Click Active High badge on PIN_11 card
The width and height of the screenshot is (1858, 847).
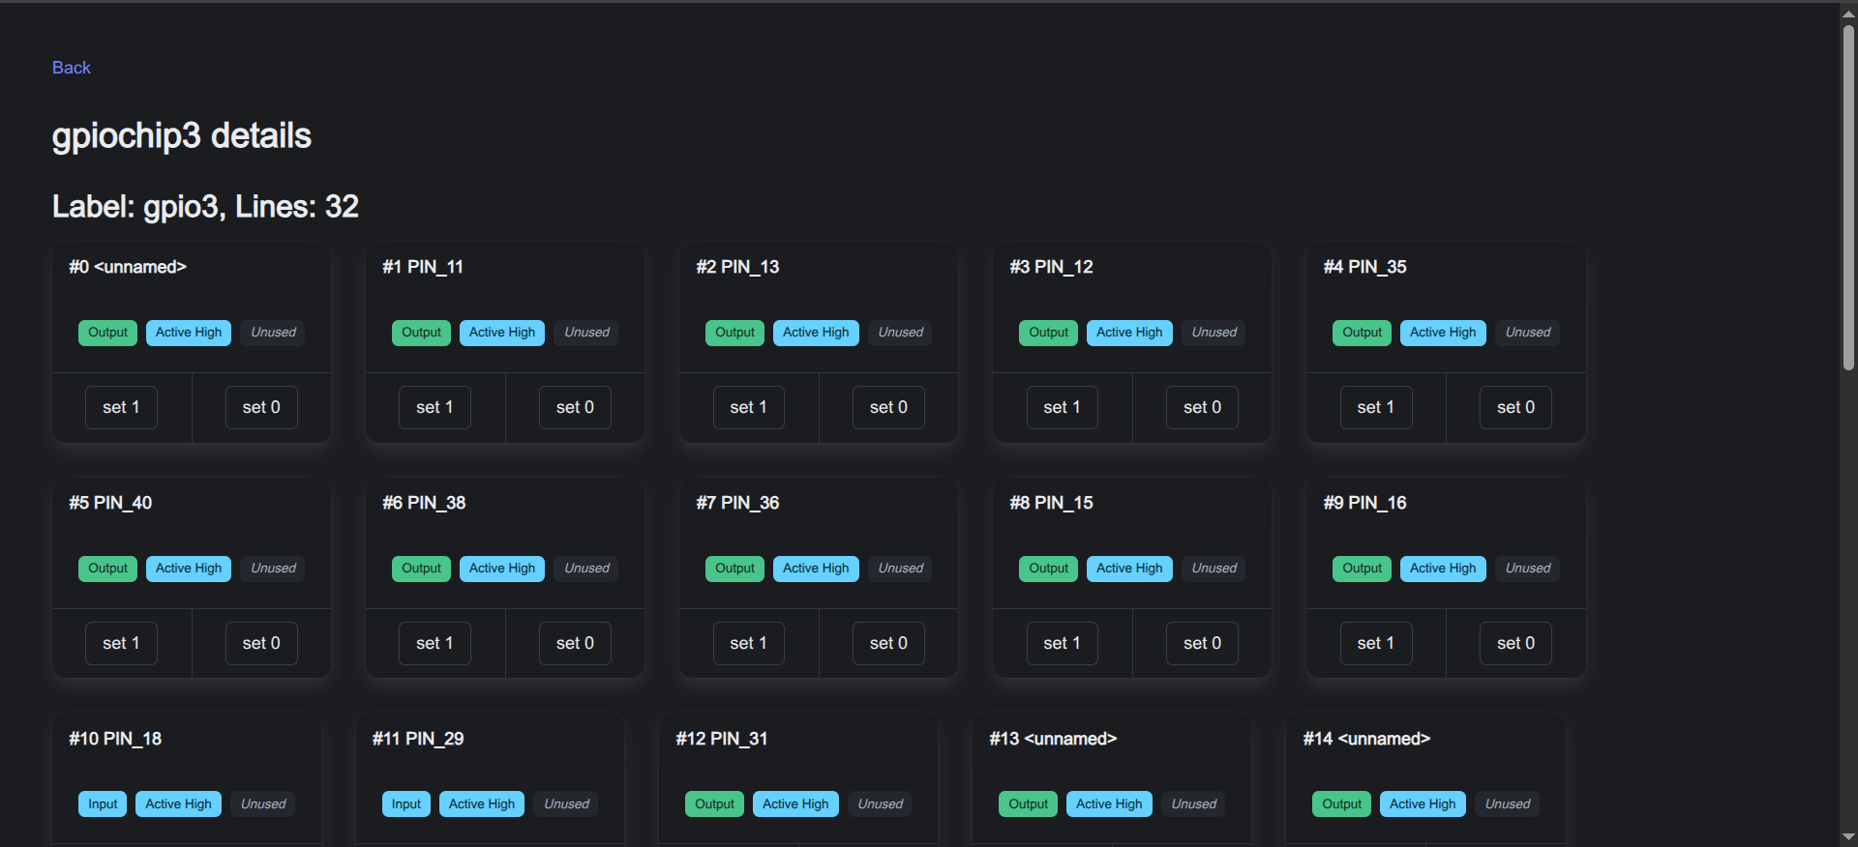click(502, 333)
